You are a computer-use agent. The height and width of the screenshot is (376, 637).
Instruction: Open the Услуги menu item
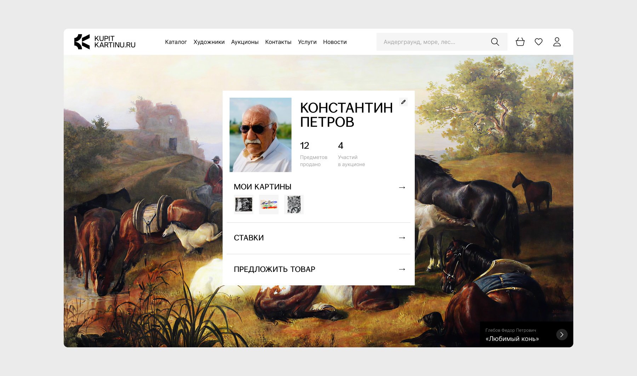point(307,42)
